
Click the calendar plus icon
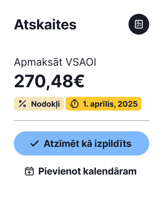click(29, 171)
